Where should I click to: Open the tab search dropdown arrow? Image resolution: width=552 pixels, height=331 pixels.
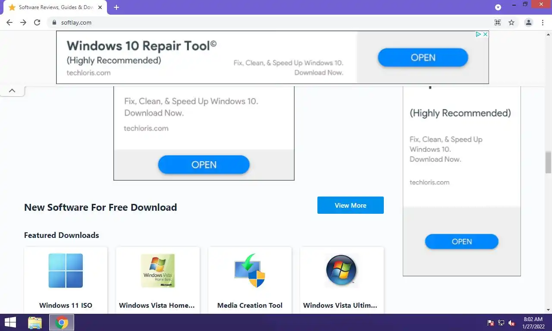click(498, 7)
